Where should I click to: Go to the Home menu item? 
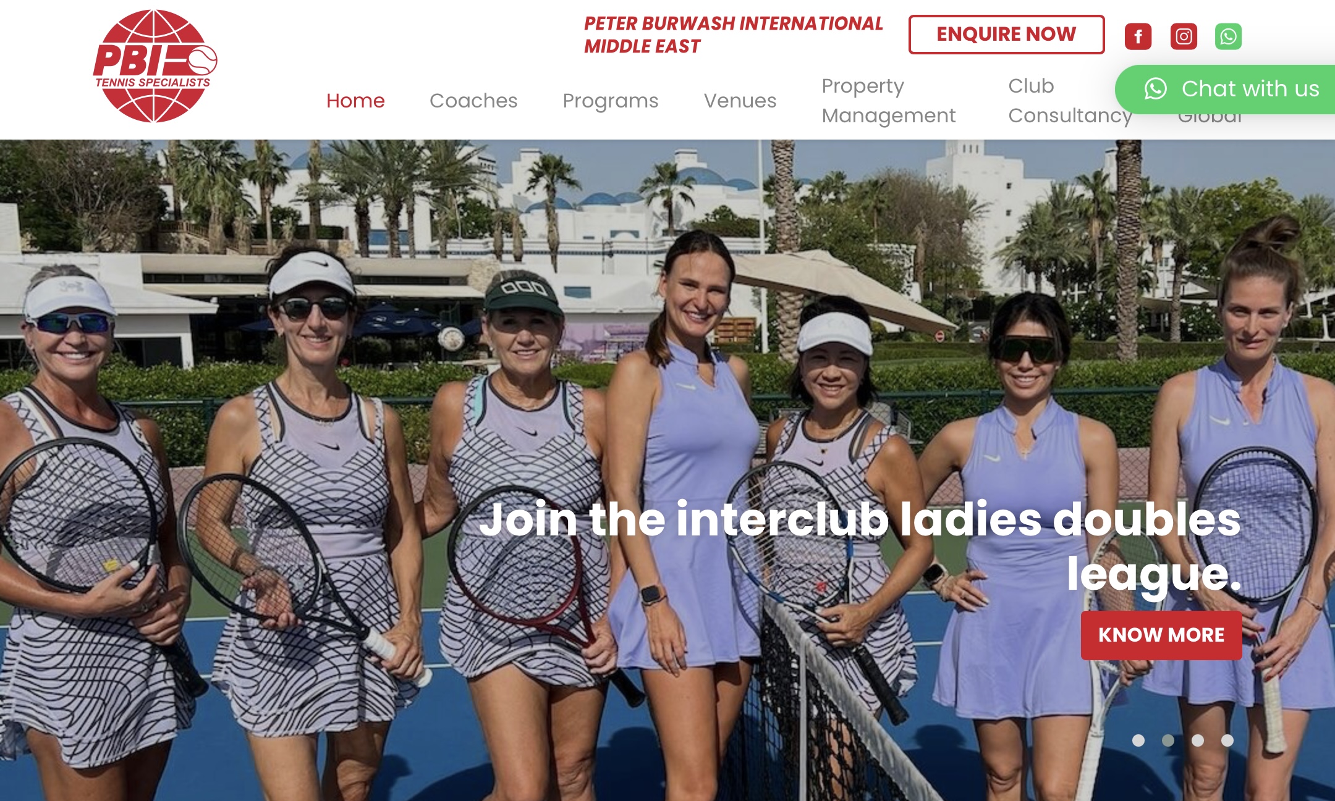pyautogui.click(x=355, y=101)
